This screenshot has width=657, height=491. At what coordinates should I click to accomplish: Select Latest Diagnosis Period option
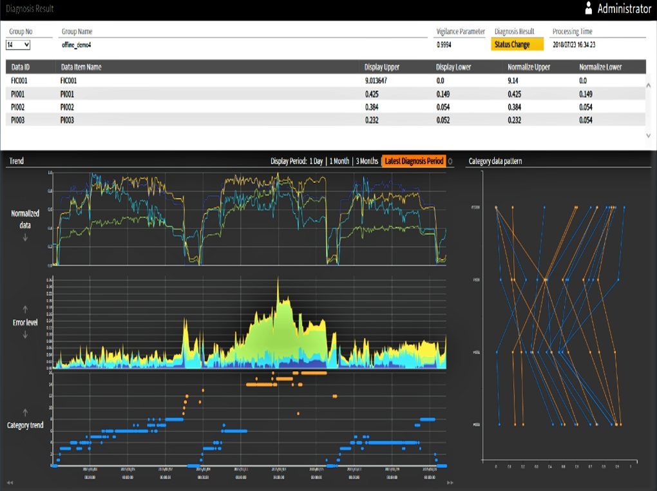coord(414,161)
